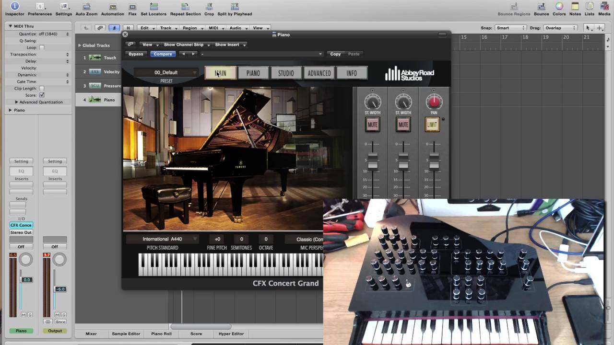Mute the Piano channel strip

click(24, 314)
